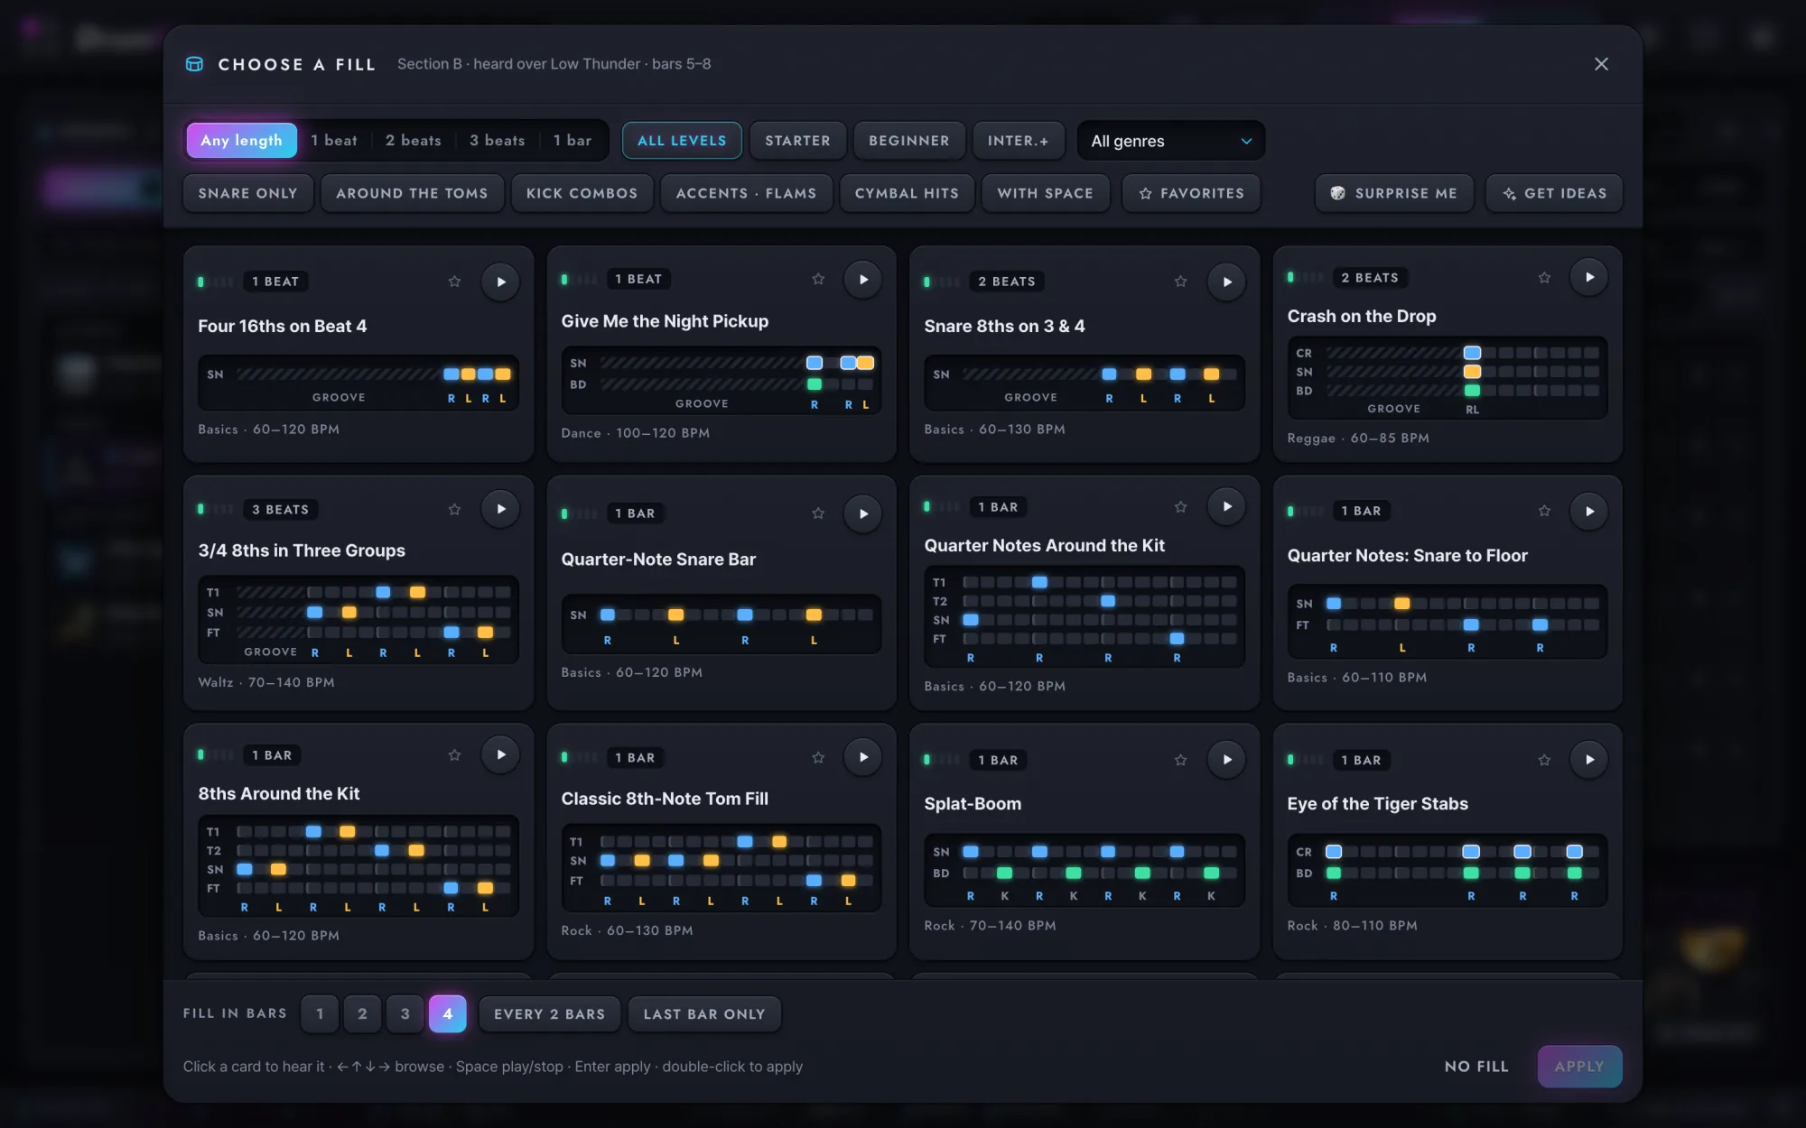Favorite the Crash on the Drop card
Viewport: 1806px width, 1128px height.
click(1544, 278)
